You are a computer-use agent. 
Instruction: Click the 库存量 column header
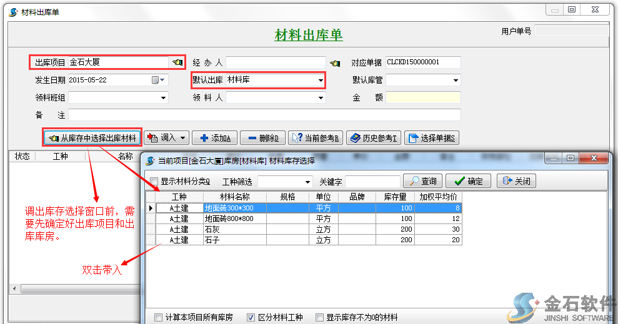[x=395, y=197]
